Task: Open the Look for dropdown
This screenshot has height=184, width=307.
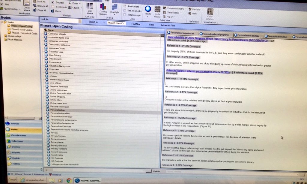Action: (80, 21)
